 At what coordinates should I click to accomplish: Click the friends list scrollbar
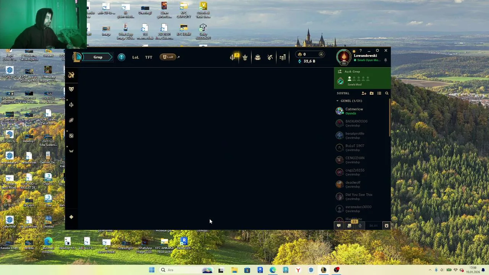point(390,118)
